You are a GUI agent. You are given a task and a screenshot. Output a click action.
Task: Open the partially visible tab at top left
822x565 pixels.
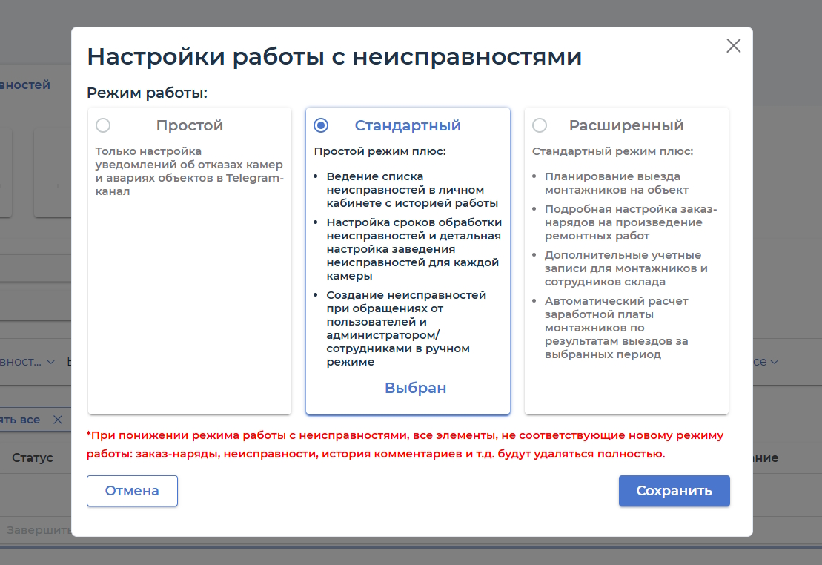click(26, 85)
